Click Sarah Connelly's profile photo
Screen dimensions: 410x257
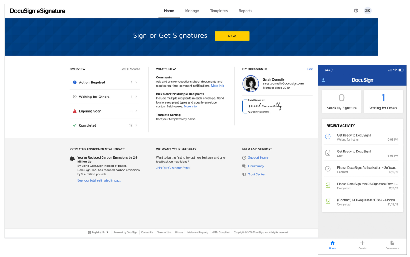pyautogui.click(x=251, y=84)
